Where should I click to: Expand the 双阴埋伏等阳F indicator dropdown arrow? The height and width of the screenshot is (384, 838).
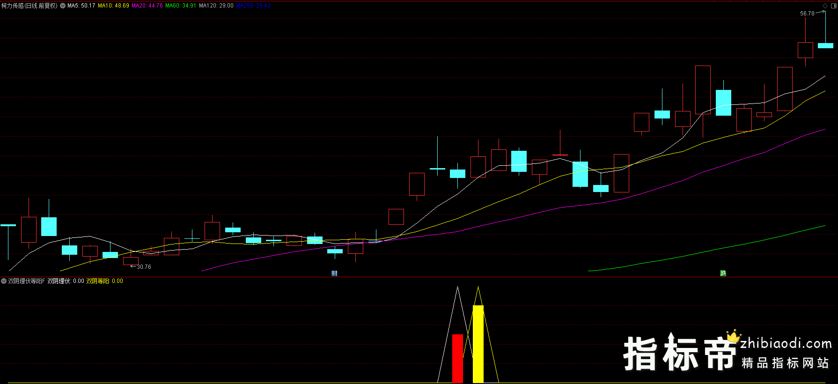tap(4, 281)
